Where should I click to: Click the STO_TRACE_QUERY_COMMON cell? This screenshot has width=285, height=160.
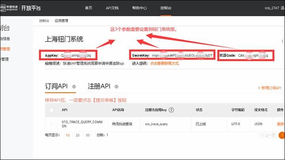(82, 124)
